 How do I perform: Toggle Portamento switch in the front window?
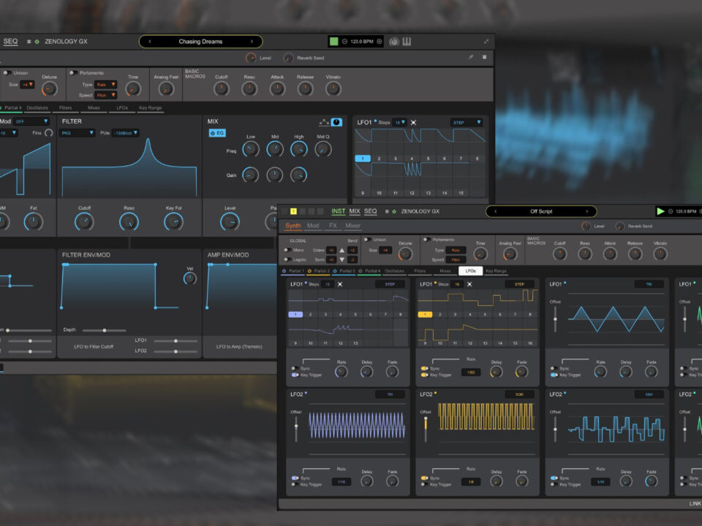(x=426, y=239)
